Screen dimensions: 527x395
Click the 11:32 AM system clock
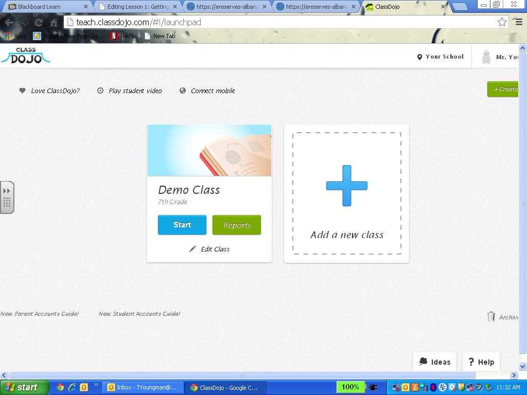click(508, 387)
